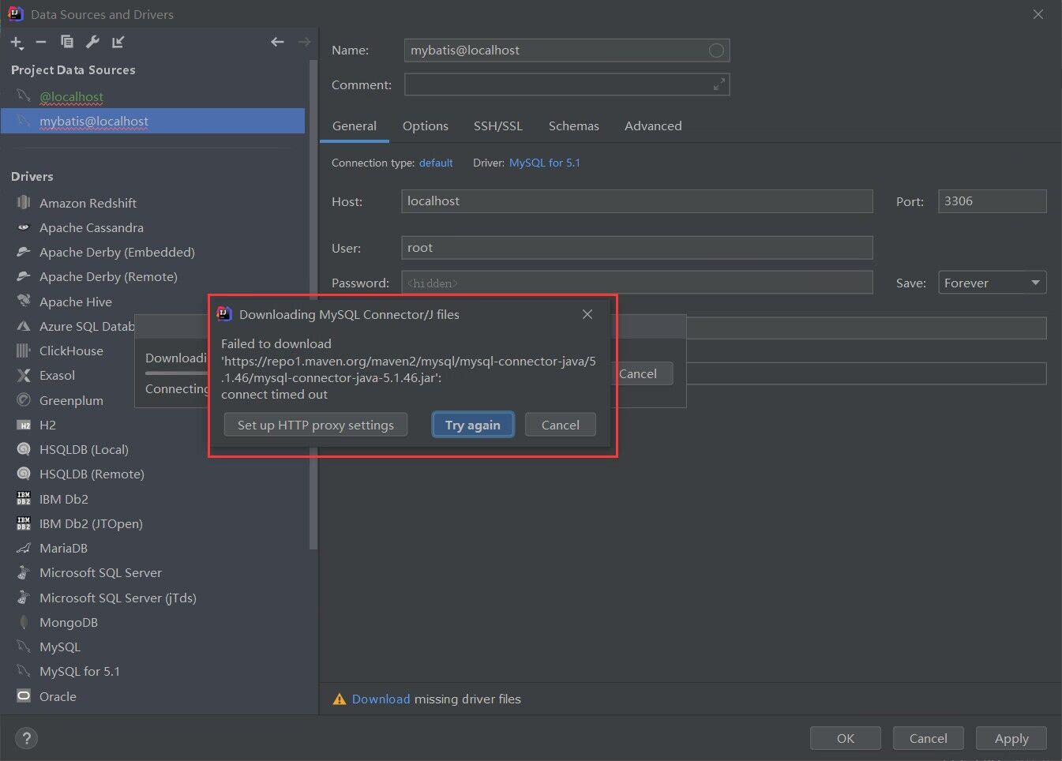Click the Make Global import icon
The height and width of the screenshot is (761, 1062).
118,42
